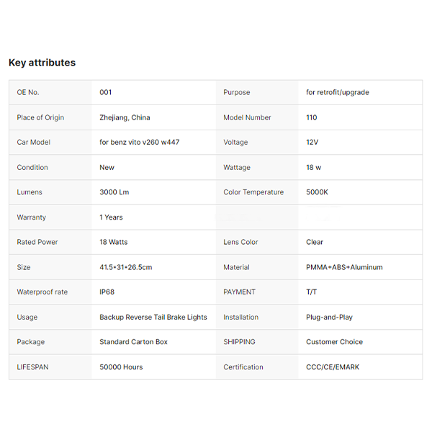
Task: Select the PMMA+ABS+Aluminum material value
Action: click(344, 267)
